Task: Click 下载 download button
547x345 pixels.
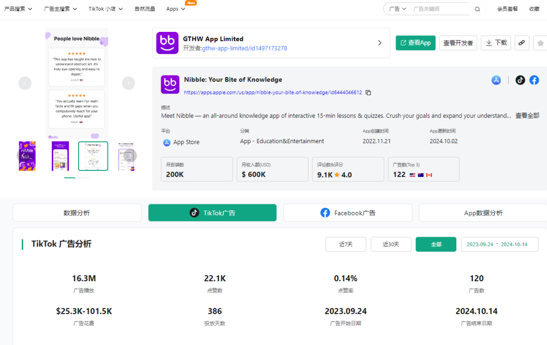Action: click(x=496, y=43)
